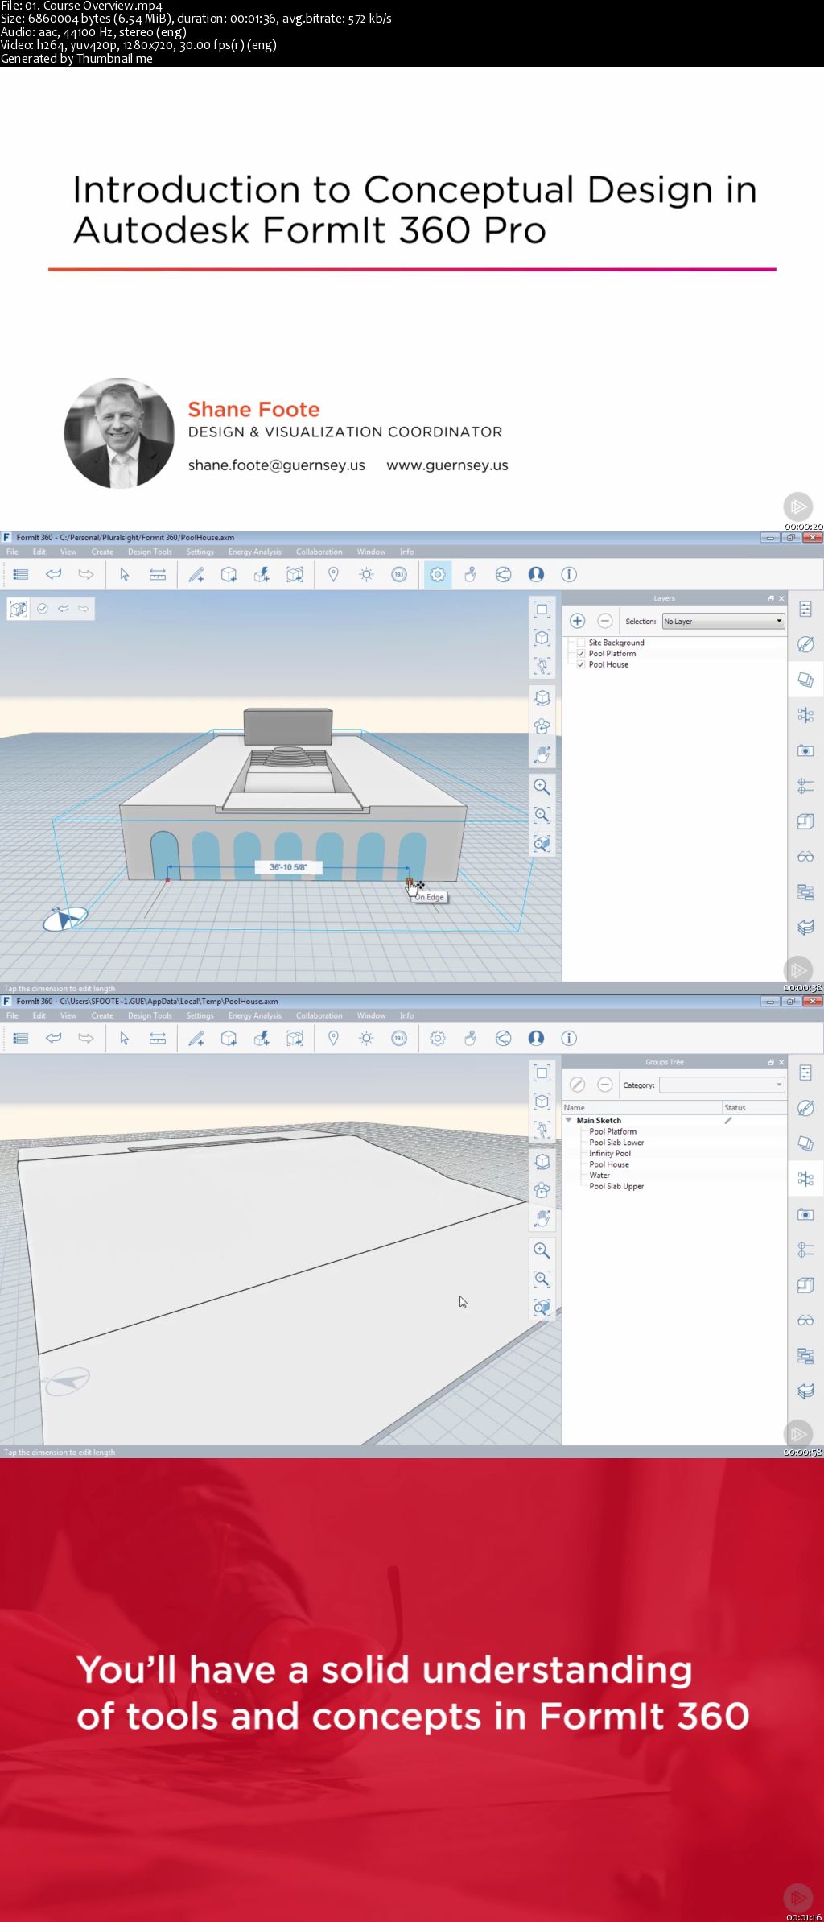Viewport: 824px width, 1922px height.
Task: Click the Status column header in Groups Tree
Action: coord(754,1108)
